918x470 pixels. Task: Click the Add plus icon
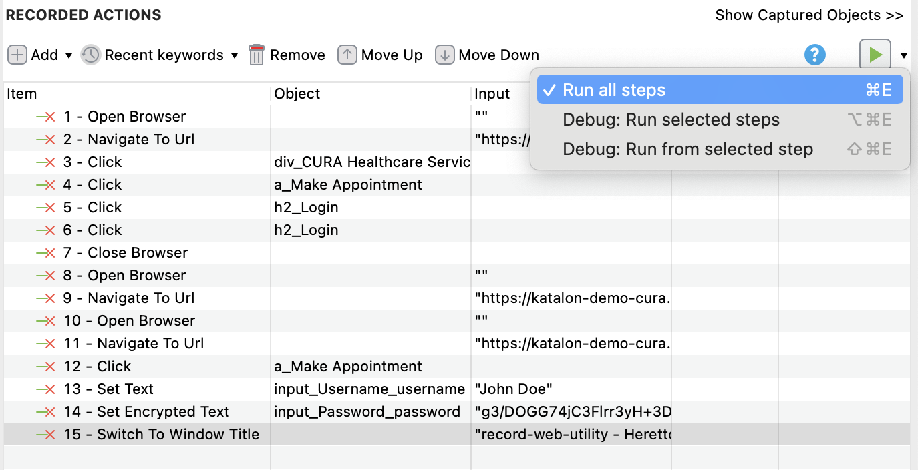click(x=17, y=55)
